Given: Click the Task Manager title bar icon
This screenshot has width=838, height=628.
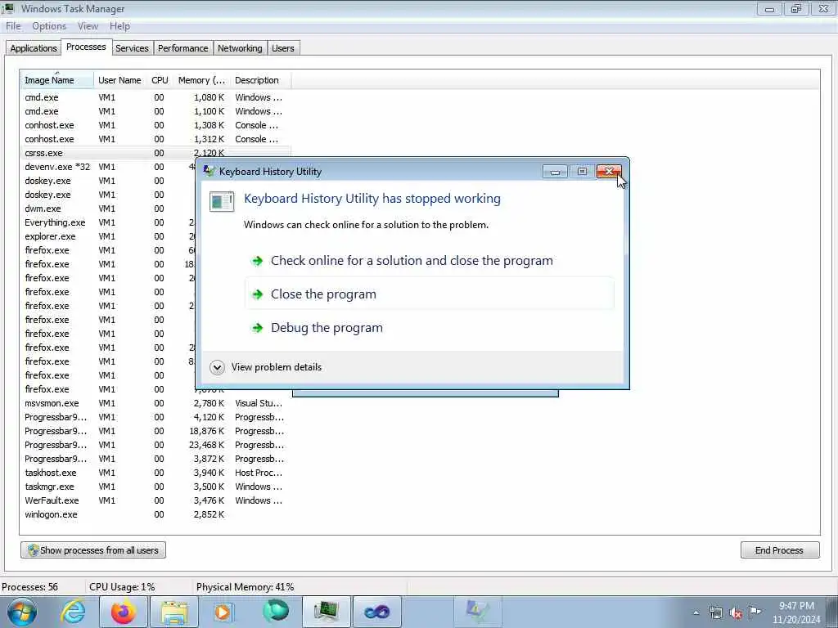Looking at the screenshot, I should [8, 8].
